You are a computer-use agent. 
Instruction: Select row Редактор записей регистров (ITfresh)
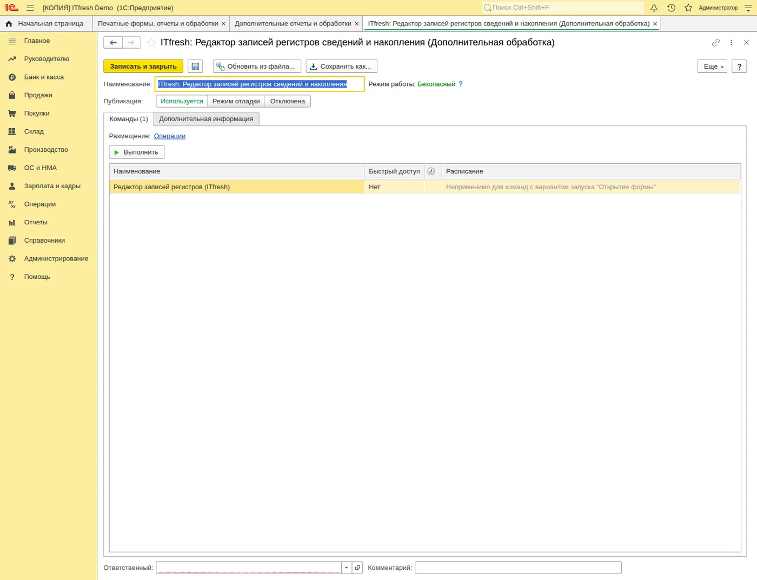click(x=425, y=187)
